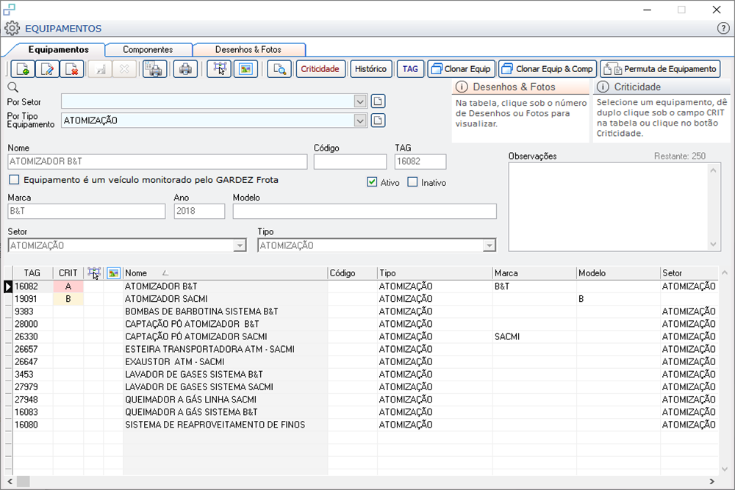Click the edit equipment pencil icon

click(47, 69)
